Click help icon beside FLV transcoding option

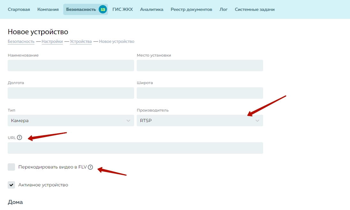[x=90, y=167]
